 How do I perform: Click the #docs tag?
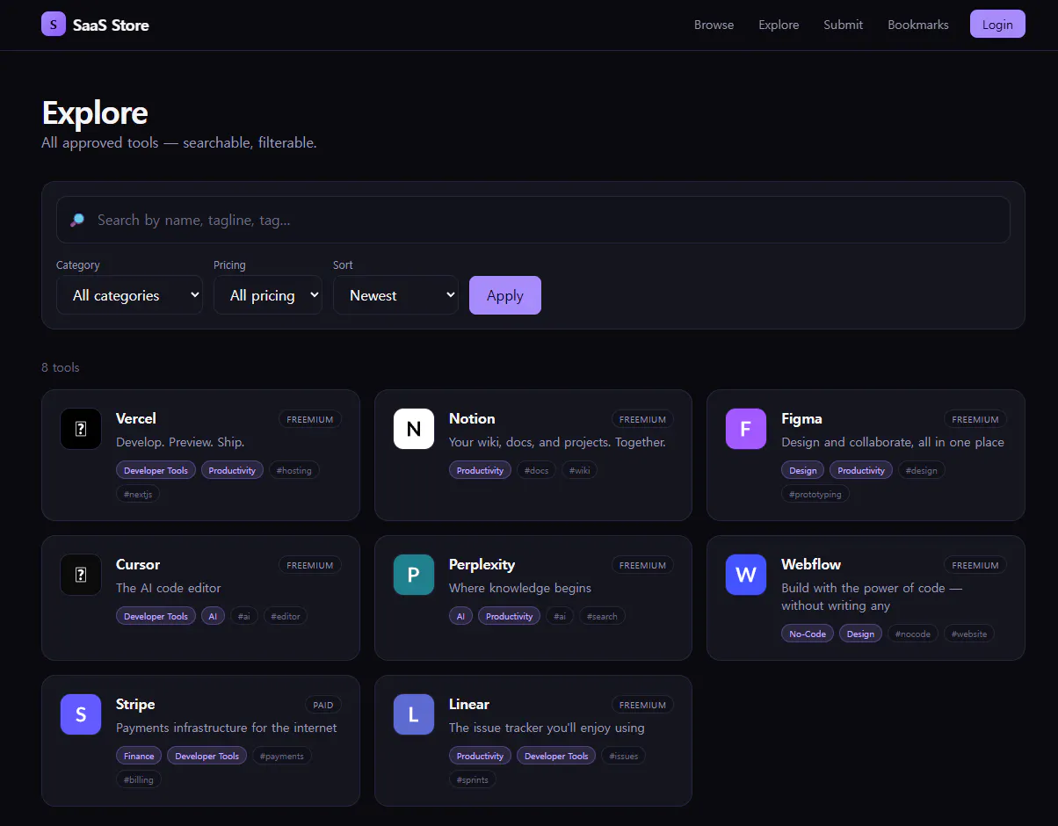536,470
